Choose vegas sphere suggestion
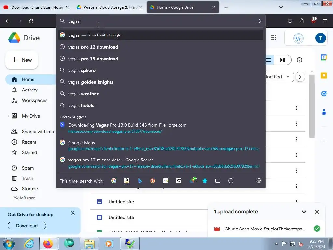The width and height of the screenshot is (333, 250). coord(160,70)
